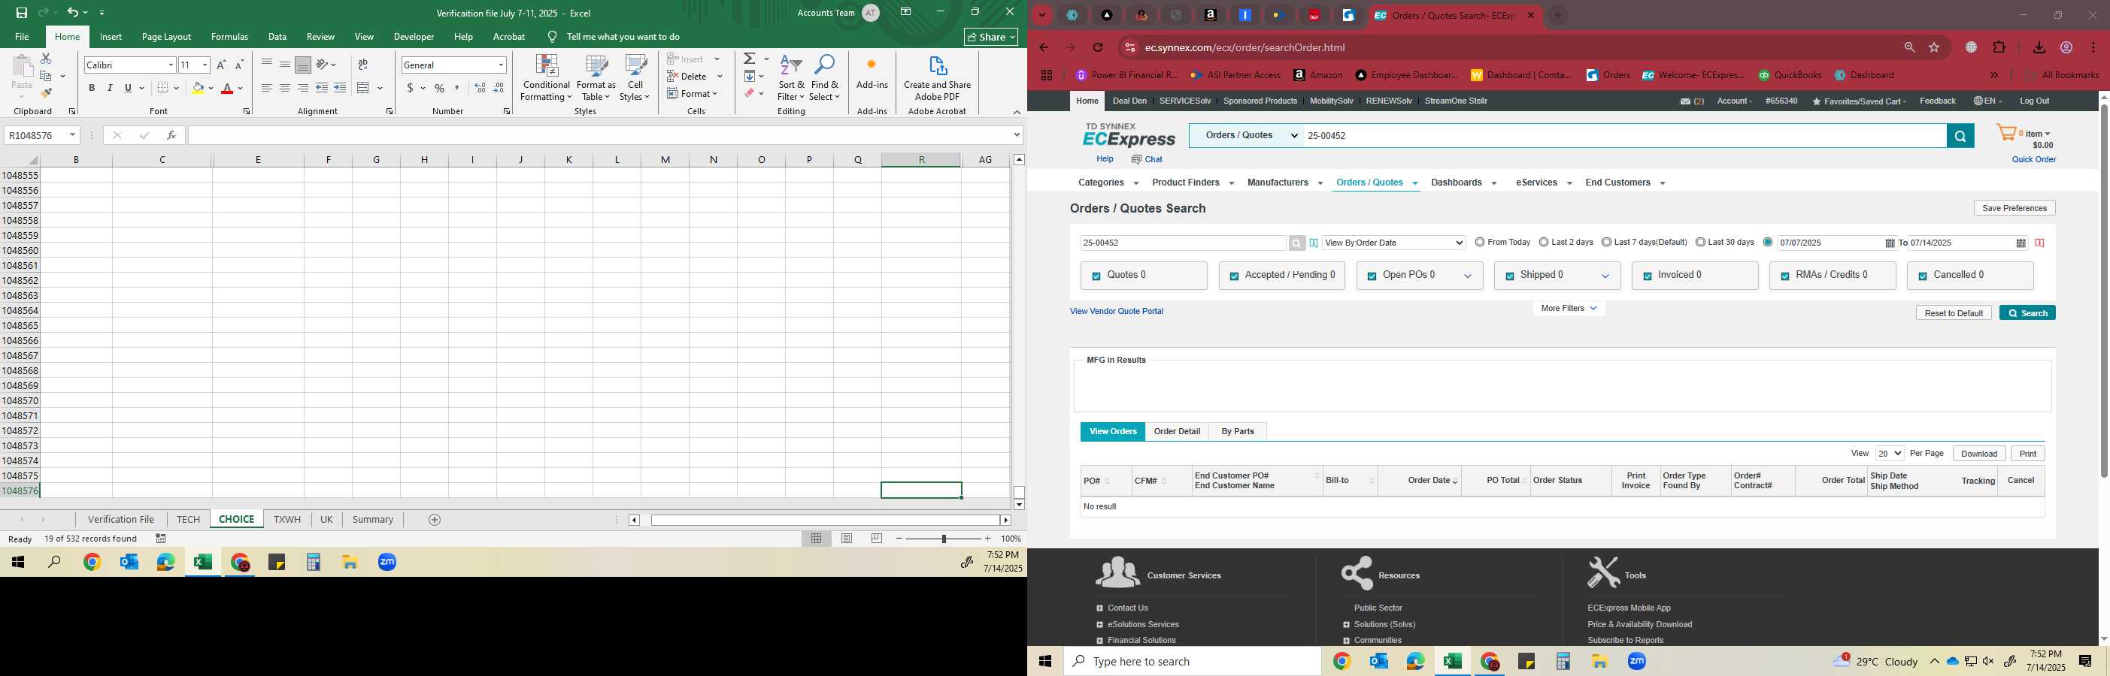Open the Formulas ribbon tab
The image size is (2110, 676).
(229, 37)
